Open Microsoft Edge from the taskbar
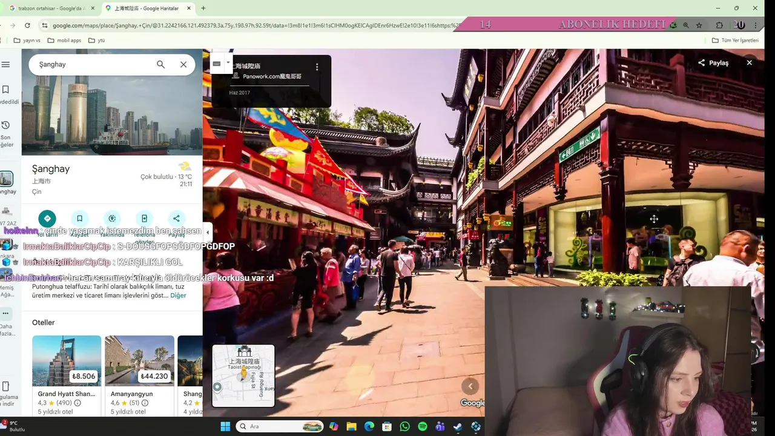Screen dimensions: 775x436 coord(369,426)
